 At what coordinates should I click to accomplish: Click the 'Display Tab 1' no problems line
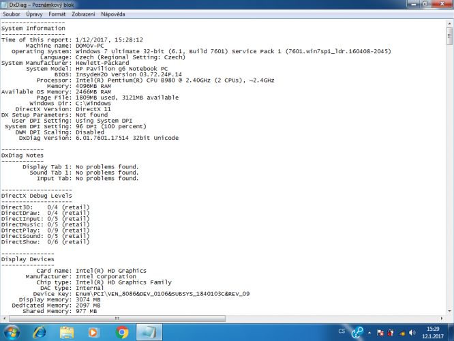80,167
